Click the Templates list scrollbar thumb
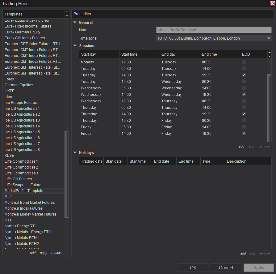Screen dimensions: 276x274 point(67,174)
